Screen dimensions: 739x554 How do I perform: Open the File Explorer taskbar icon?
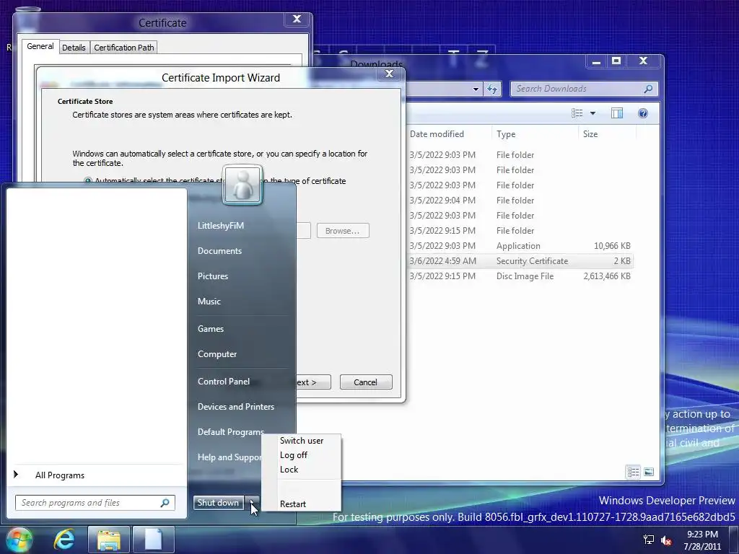pyautogui.click(x=108, y=540)
